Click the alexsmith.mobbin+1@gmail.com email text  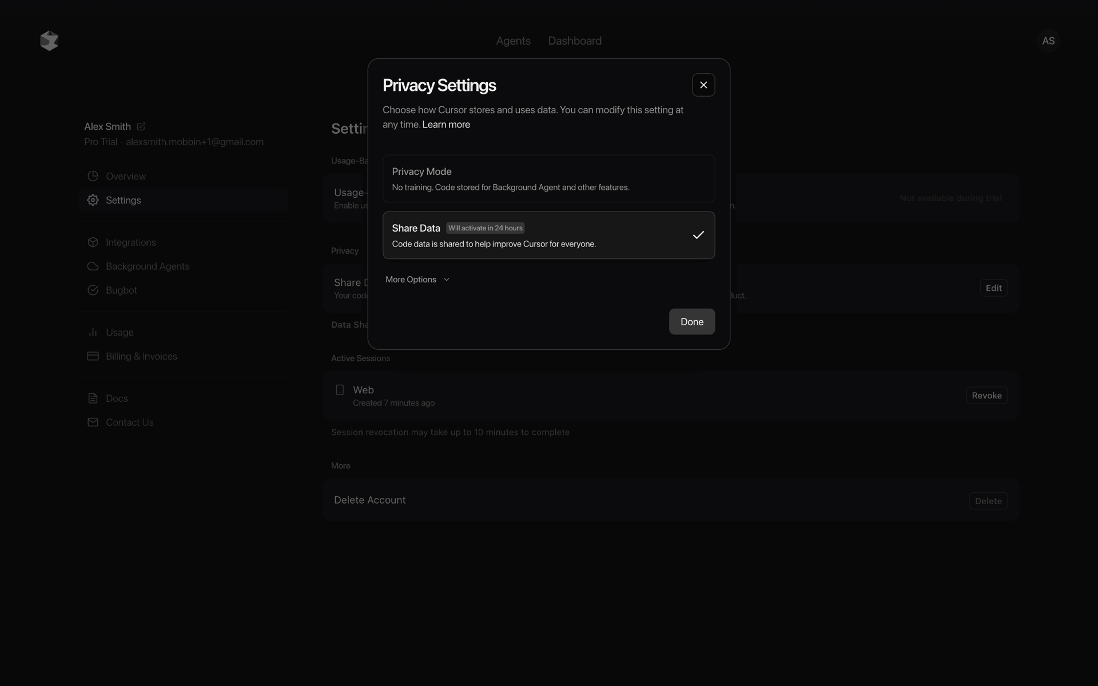(x=194, y=142)
